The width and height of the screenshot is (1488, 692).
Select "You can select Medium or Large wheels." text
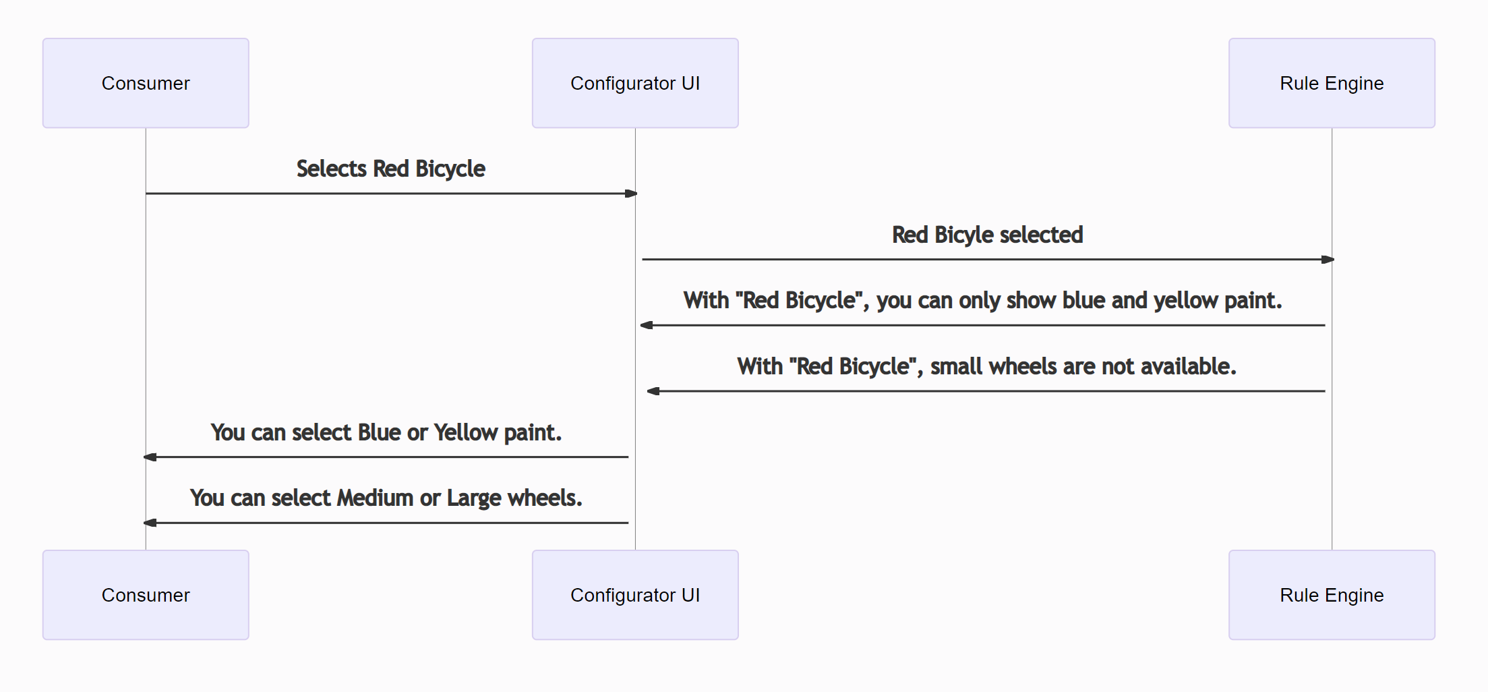click(386, 498)
